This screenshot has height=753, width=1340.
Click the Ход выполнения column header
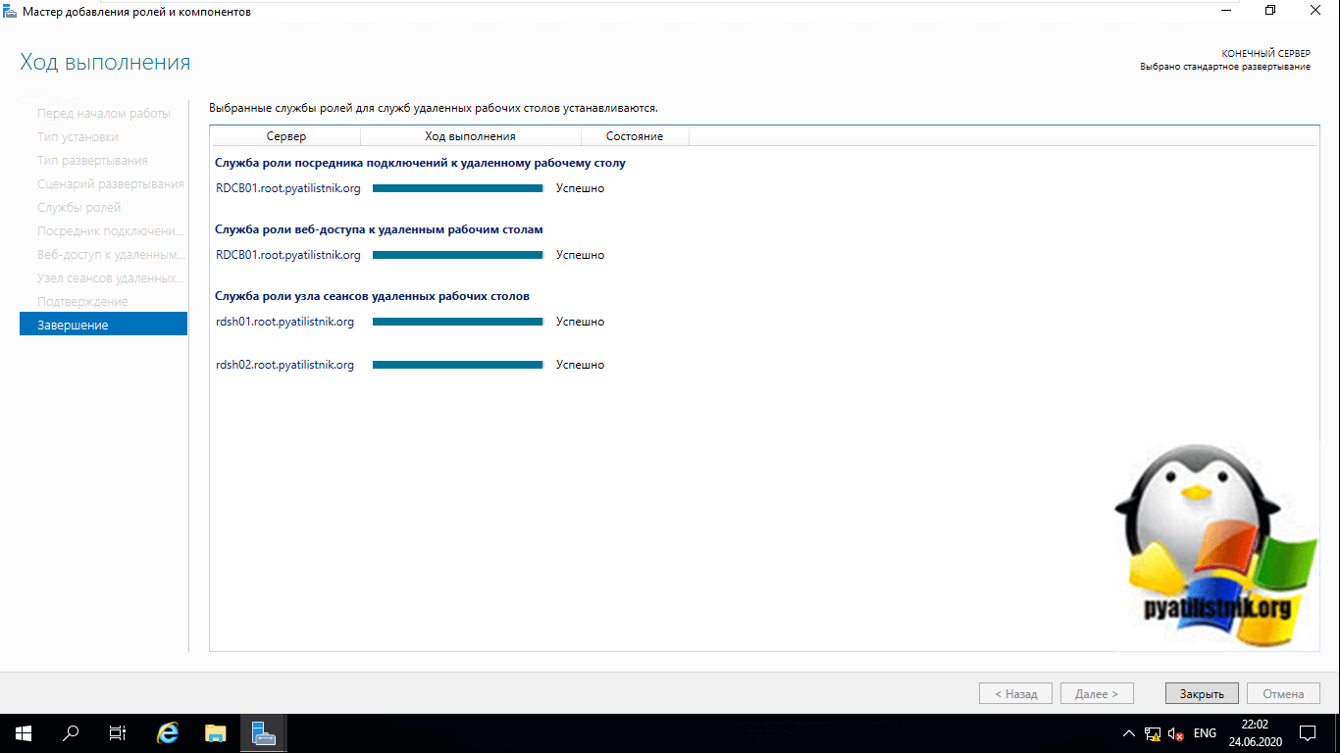pyautogui.click(x=470, y=136)
